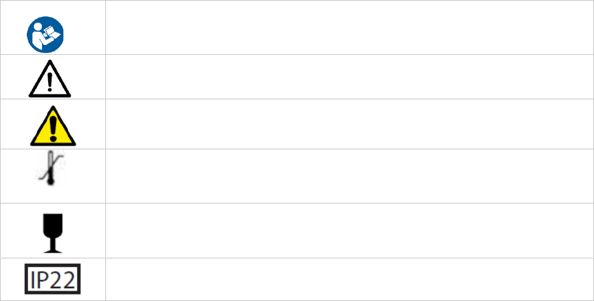Viewport: 594px width, 301px height.
Task: Select the IP22 ingress rating box
Action: 52,279
